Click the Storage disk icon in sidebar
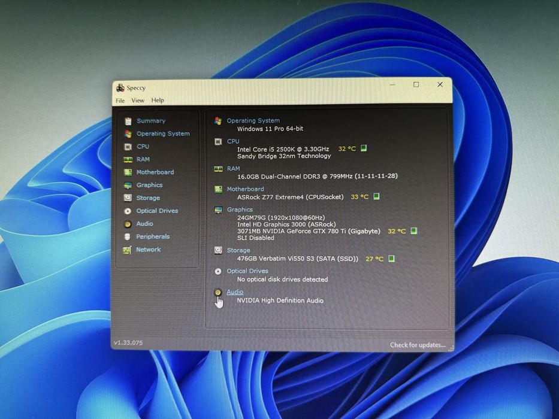 click(128, 198)
